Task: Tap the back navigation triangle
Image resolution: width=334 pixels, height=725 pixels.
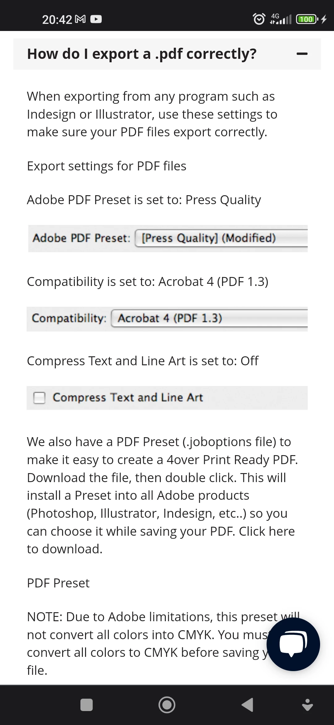Action: coord(247,705)
